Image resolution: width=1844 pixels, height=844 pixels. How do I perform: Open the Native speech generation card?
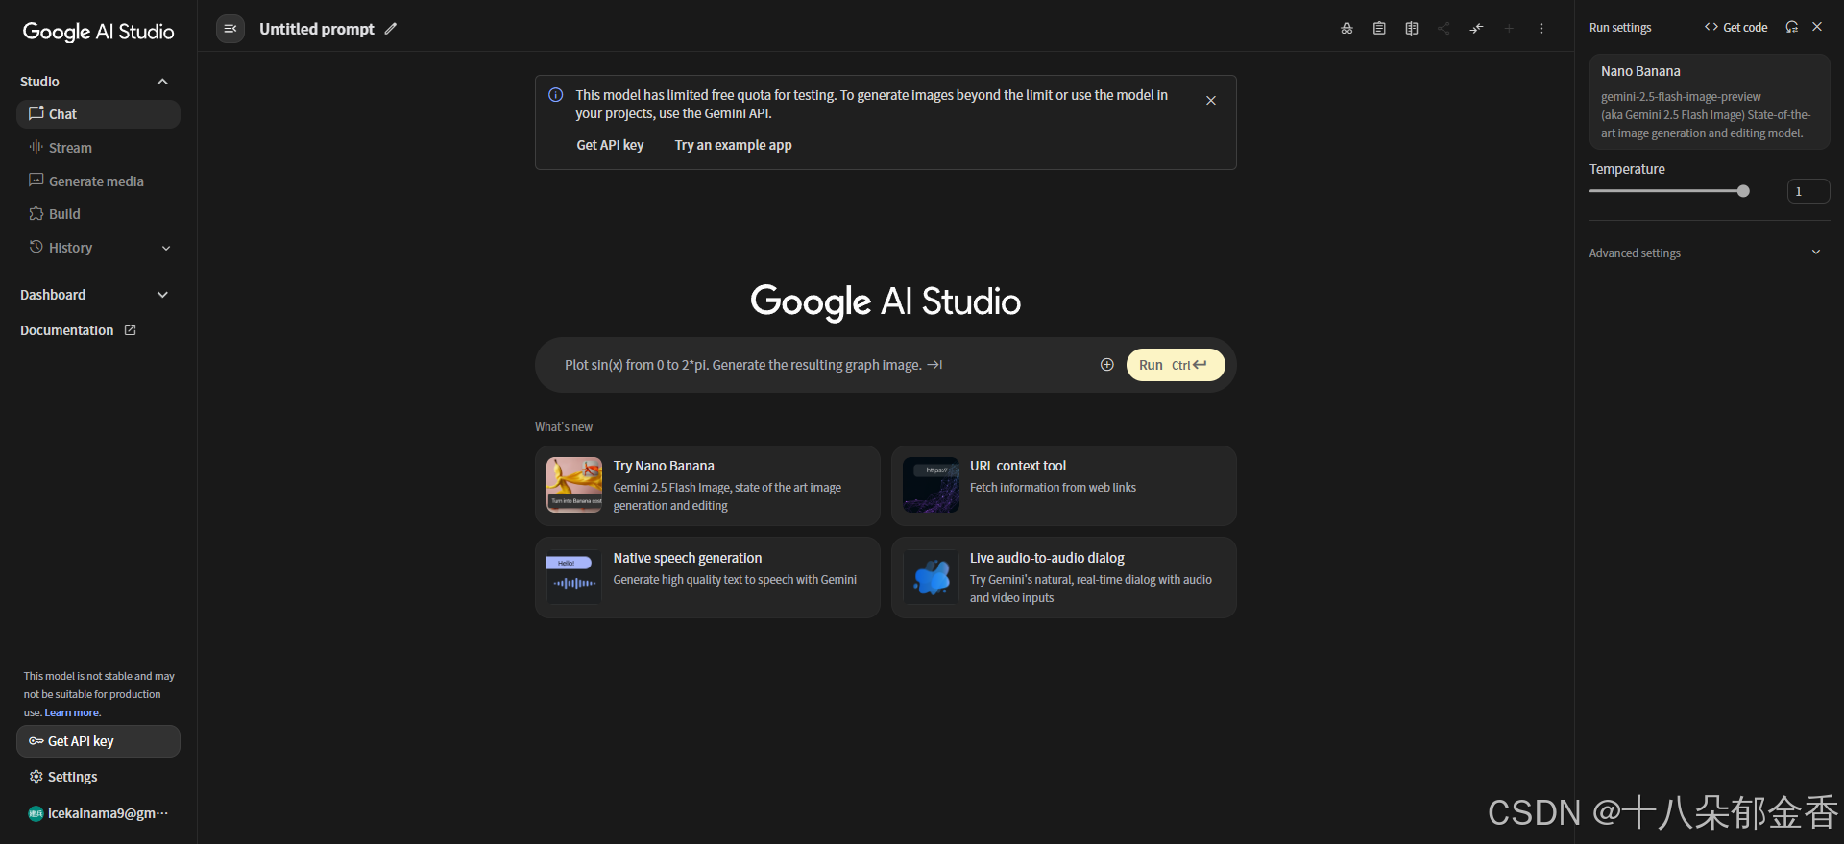click(708, 577)
